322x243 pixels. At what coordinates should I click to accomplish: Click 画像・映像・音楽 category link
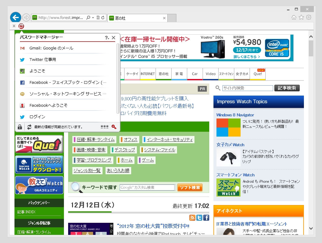[x=91, y=150]
